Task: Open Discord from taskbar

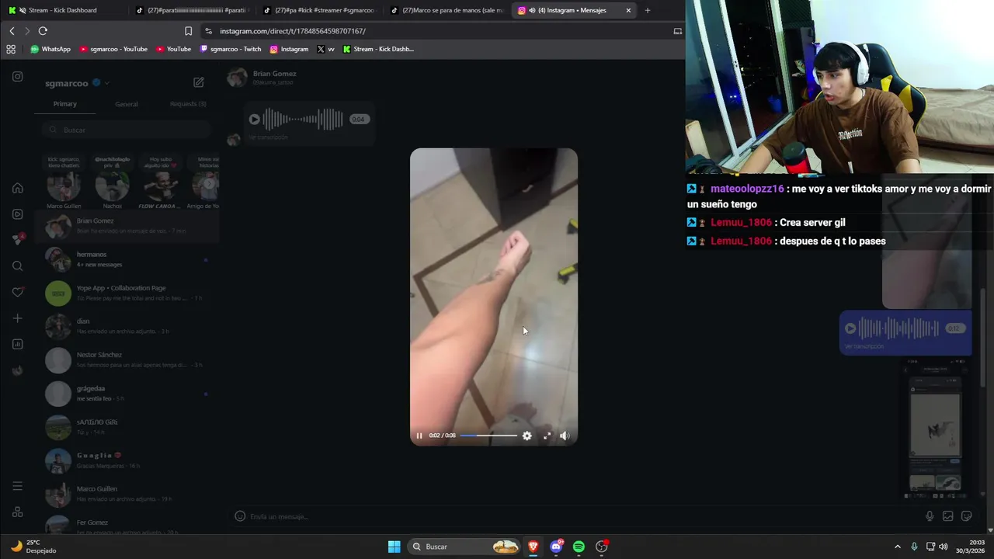Action: (556, 547)
